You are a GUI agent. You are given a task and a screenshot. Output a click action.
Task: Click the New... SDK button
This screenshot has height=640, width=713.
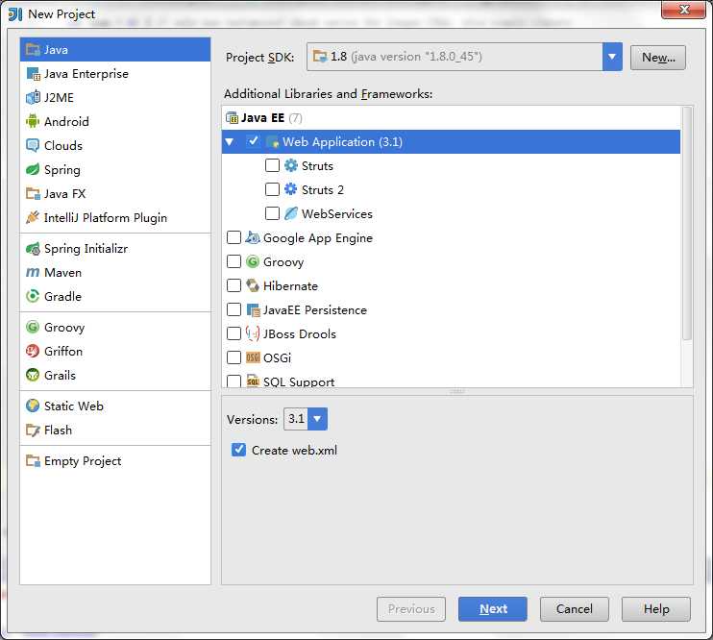(x=658, y=58)
